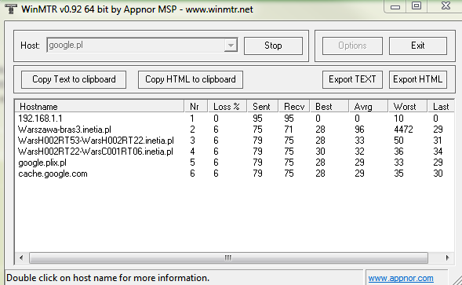This screenshot has height=285, width=462.
Task: Click the Avrg value 96
Action: (359, 130)
